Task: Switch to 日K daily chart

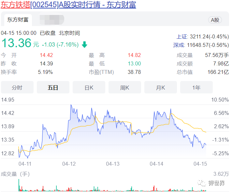Action: (89, 88)
